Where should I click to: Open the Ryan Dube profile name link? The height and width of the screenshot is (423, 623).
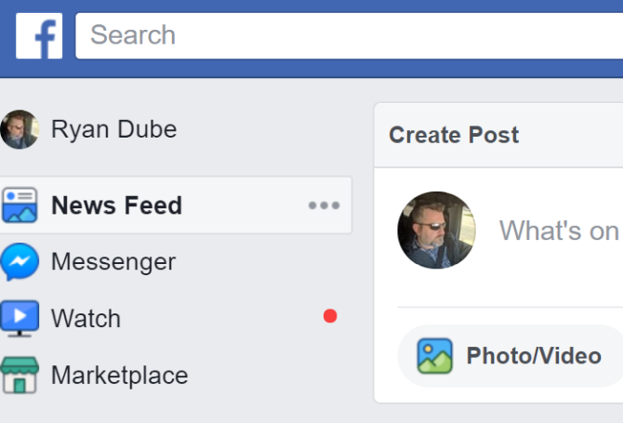[x=113, y=129]
